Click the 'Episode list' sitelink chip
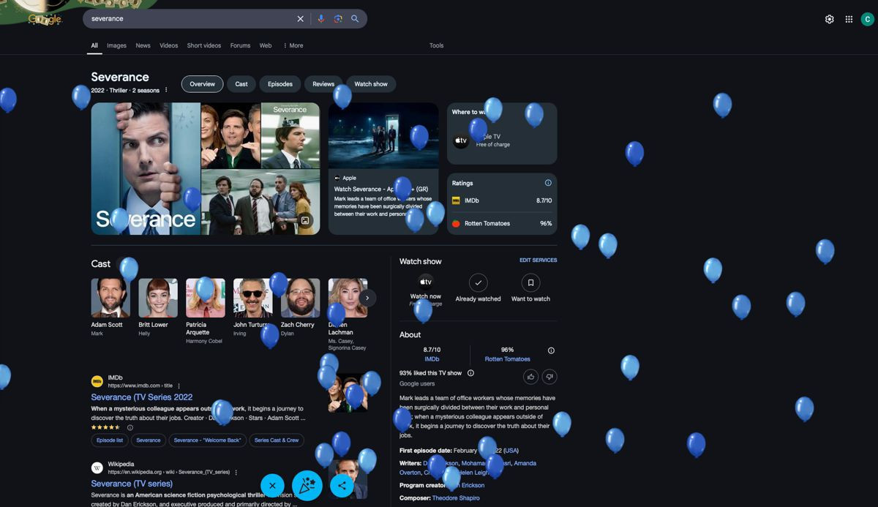Image resolution: width=878 pixels, height=507 pixels. pos(110,440)
